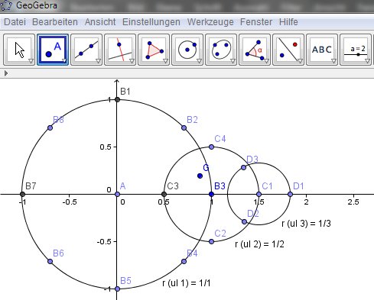Click point C1 at x equals 1.5
The height and width of the screenshot is (300, 374).
pos(259,194)
